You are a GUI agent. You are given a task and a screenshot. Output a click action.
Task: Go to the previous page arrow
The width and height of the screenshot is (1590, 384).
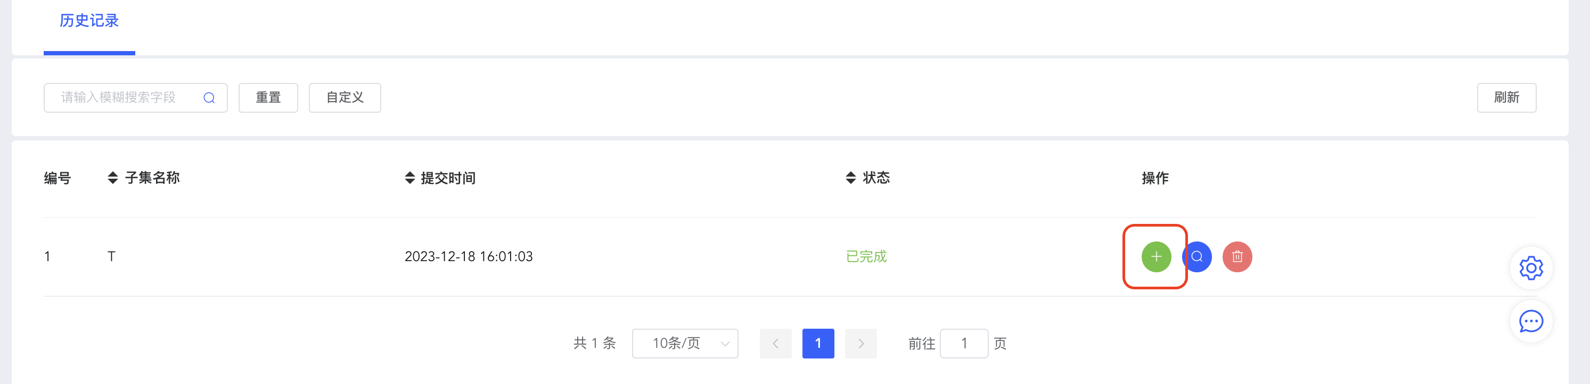click(775, 344)
